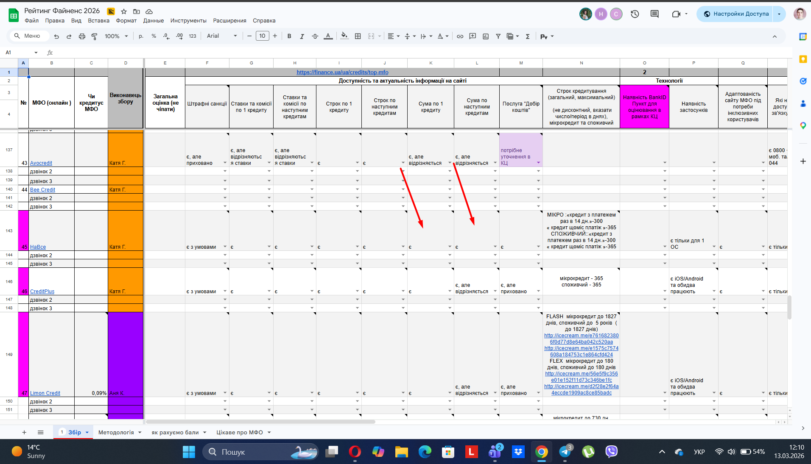Image resolution: width=811 pixels, height=464 pixels.
Task: Open the Limon Credit link
Action: [45, 393]
